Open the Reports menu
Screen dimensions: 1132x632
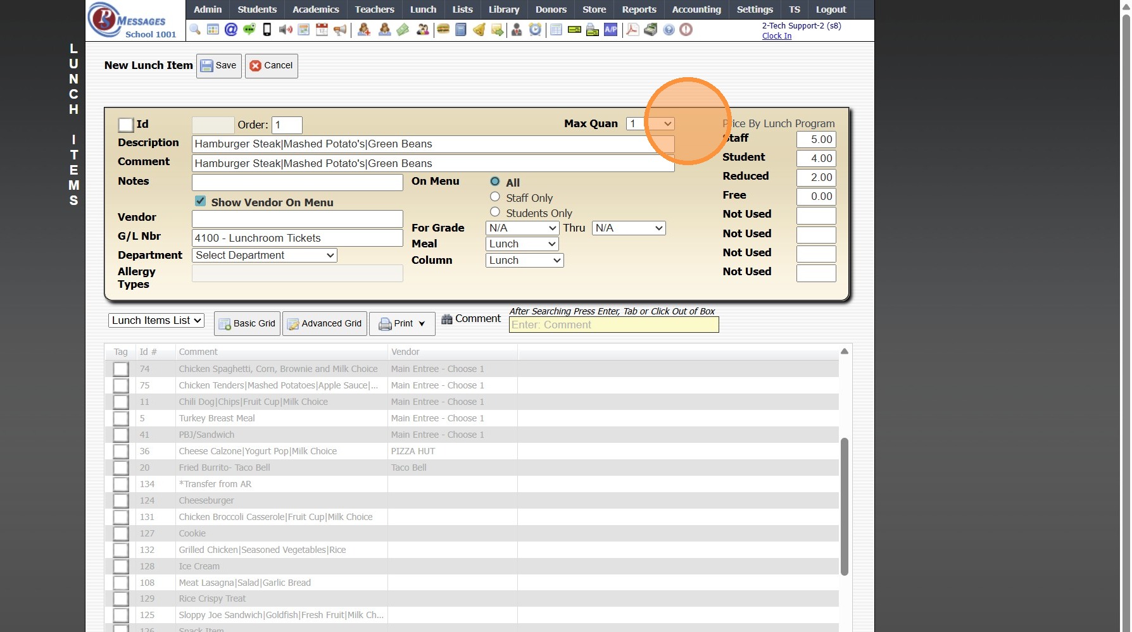coord(638,9)
